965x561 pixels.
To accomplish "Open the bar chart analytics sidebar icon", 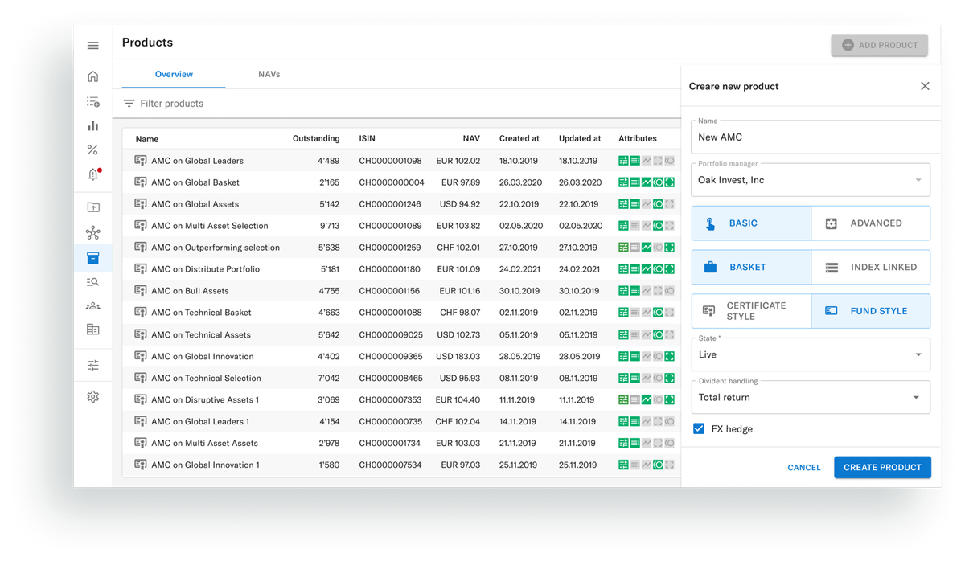I will [x=92, y=125].
